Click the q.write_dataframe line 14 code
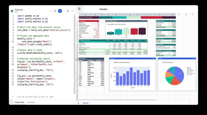 [40, 53]
